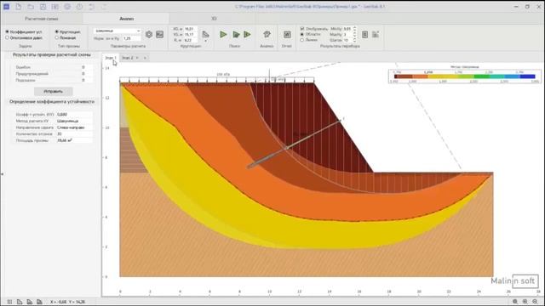Click the fourth status bar page icon
The image size is (545, 306).
click(39, 302)
